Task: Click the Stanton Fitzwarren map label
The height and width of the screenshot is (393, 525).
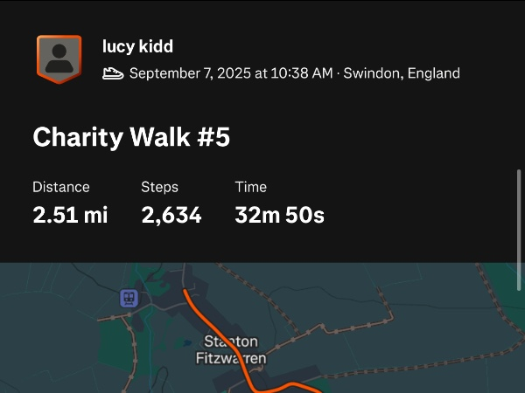Action: tap(231, 348)
